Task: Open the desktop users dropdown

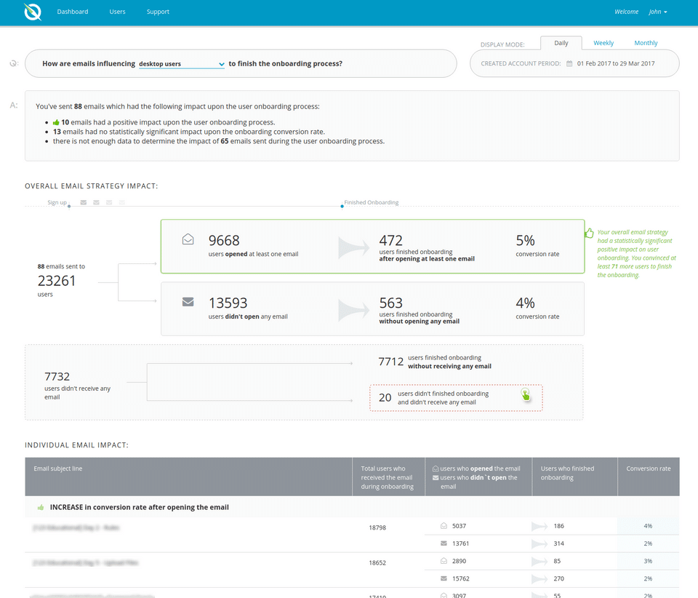Action: pyautogui.click(x=182, y=64)
